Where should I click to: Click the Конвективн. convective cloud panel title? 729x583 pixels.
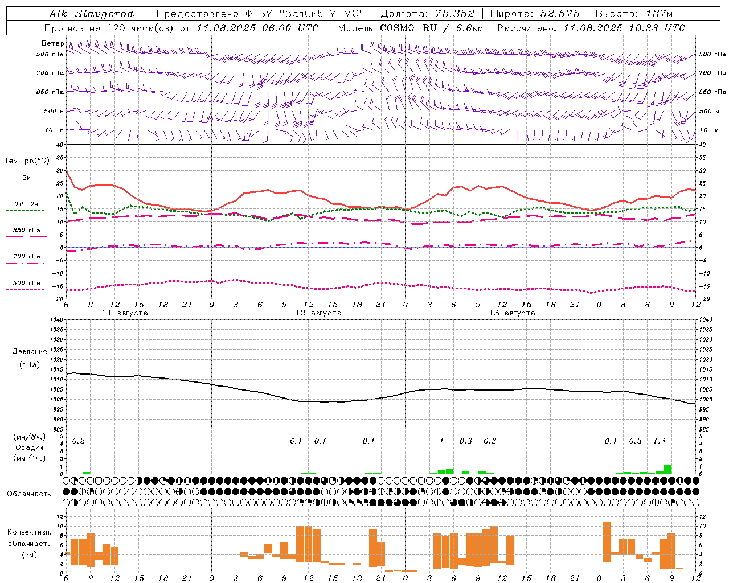click(29, 532)
